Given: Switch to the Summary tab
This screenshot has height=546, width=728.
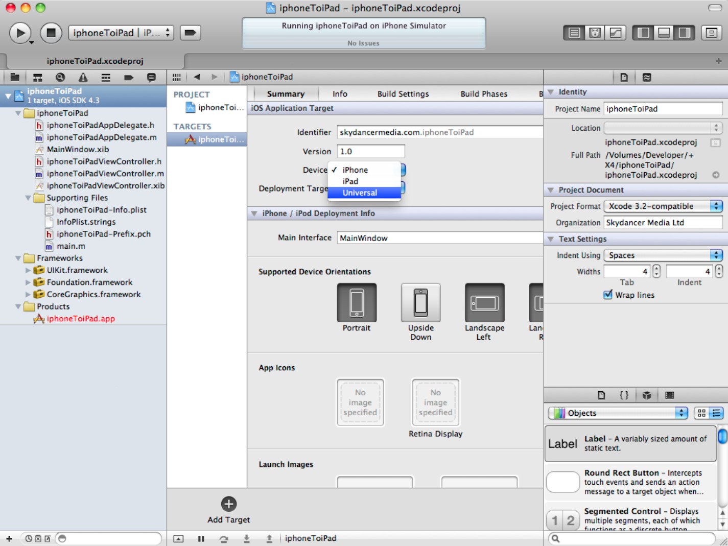Looking at the screenshot, I should tap(286, 94).
